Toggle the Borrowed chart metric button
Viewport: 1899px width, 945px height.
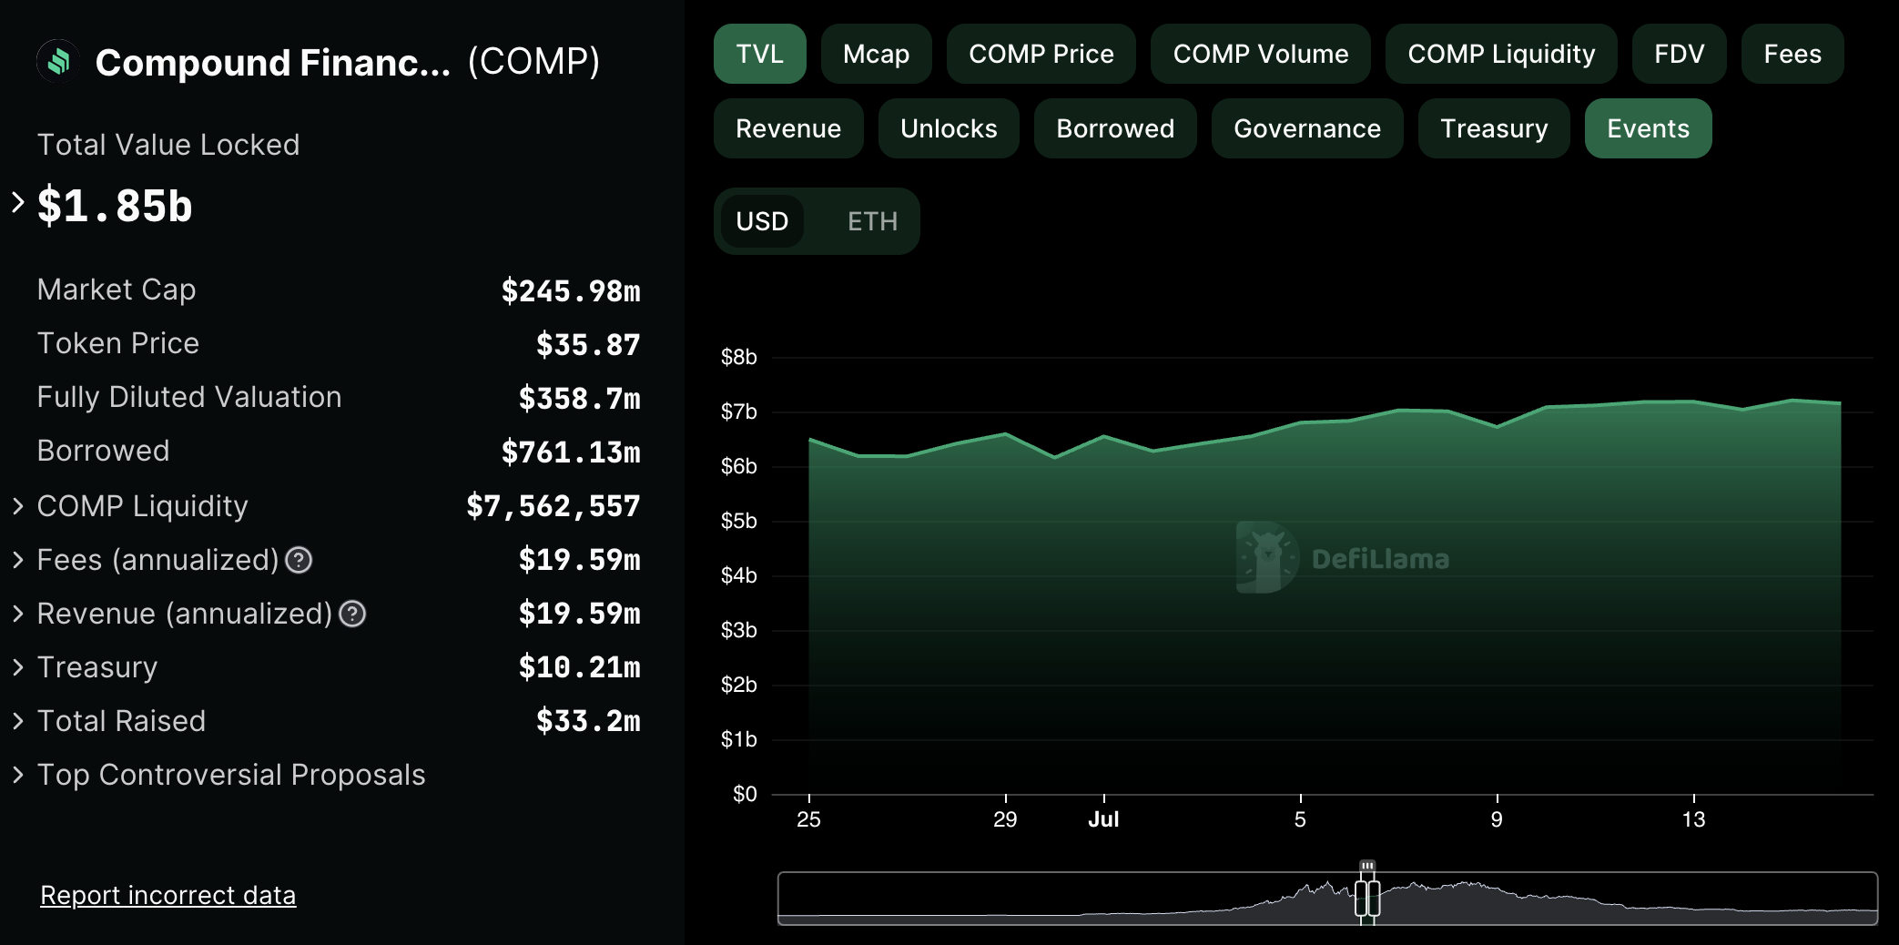click(1115, 128)
